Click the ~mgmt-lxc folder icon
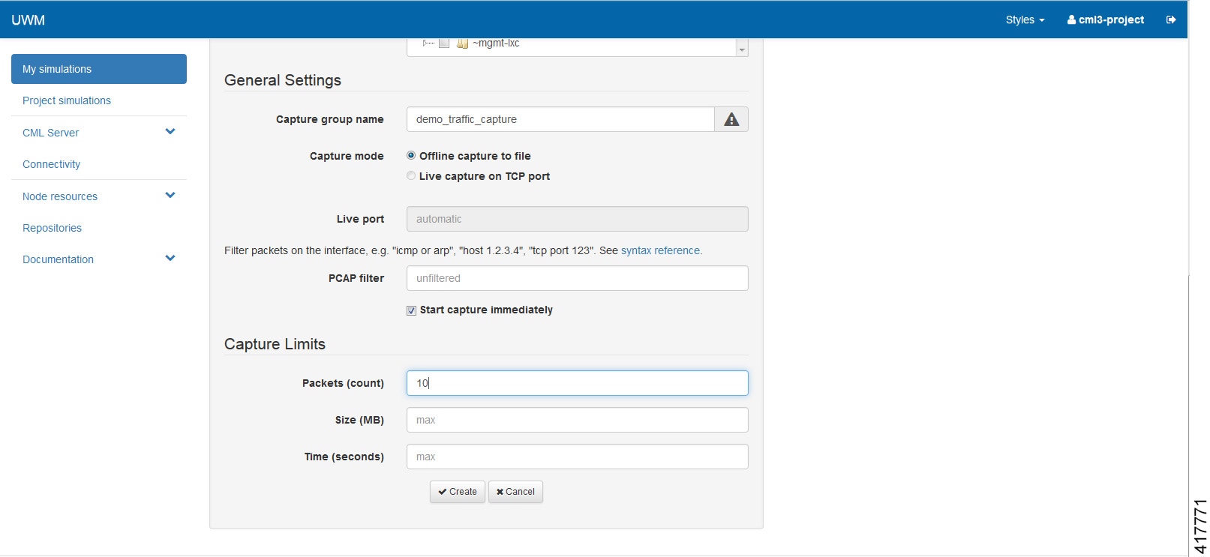Image resolution: width=1210 pixels, height=557 pixels. (463, 43)
